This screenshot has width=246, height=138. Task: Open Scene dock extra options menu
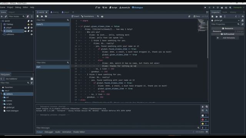[x=32, y=16]
